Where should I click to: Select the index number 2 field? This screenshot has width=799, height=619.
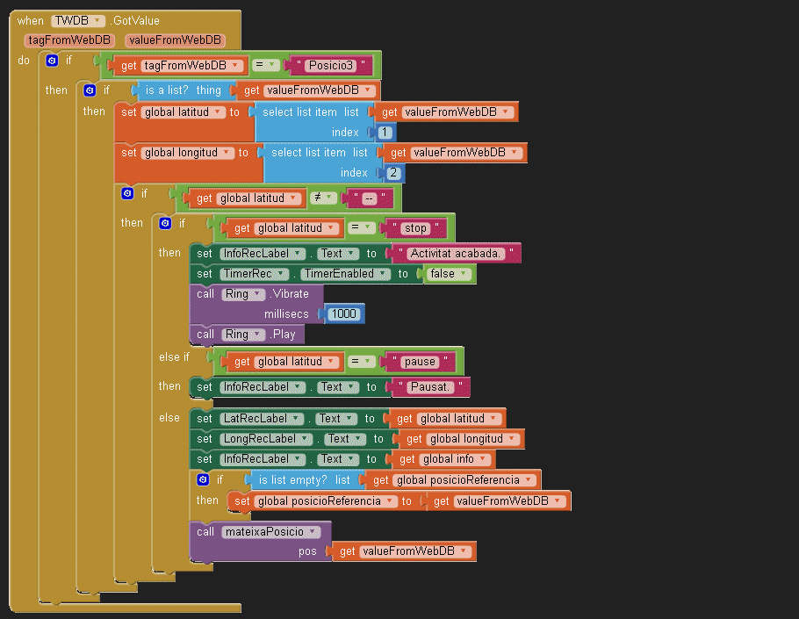(393, 173)
